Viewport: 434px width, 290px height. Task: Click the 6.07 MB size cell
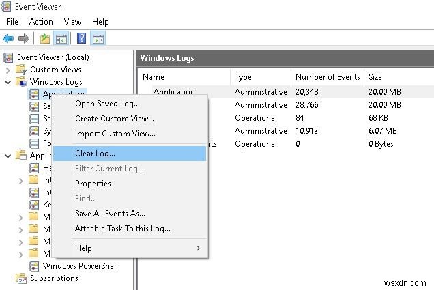coord(383,131)
